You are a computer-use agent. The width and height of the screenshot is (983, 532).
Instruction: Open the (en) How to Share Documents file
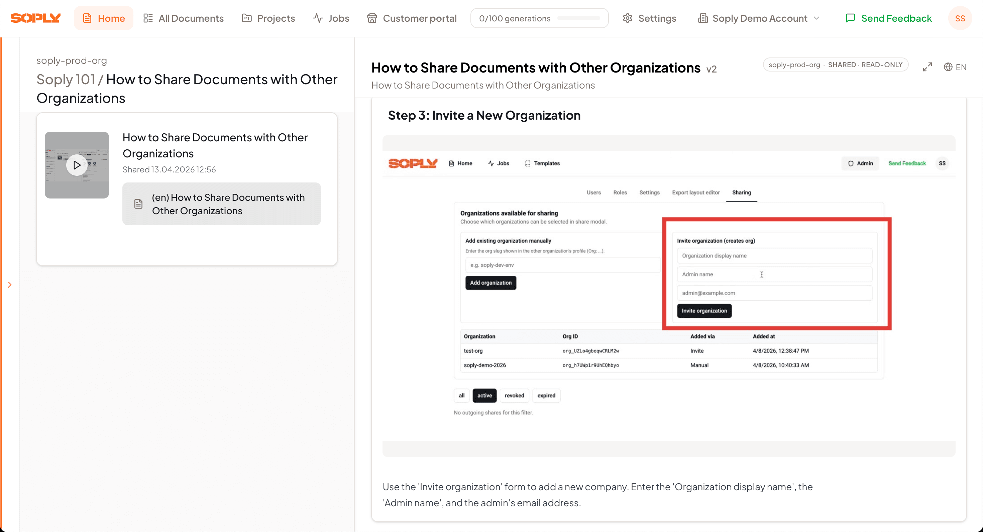tap(221, 204)
